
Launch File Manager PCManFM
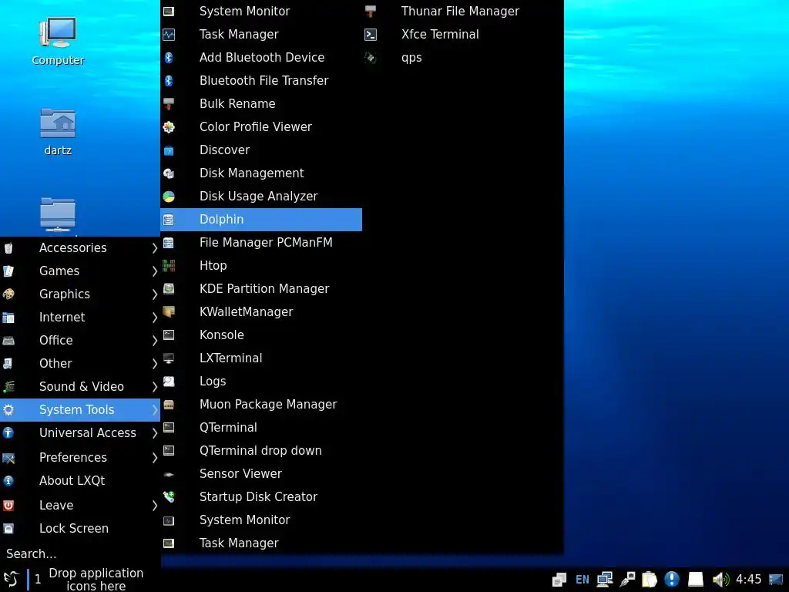coord(261,243)
